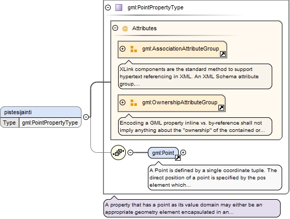Follow the gml:AssociationAttributeGroup reference arrow

223,54
